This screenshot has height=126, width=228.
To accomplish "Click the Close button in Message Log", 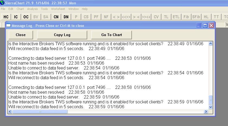I will tap(21, 35).
